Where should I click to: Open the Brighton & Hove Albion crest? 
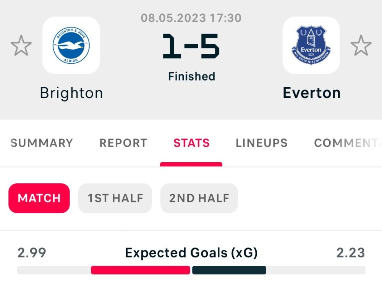click(x=71, y=45)
